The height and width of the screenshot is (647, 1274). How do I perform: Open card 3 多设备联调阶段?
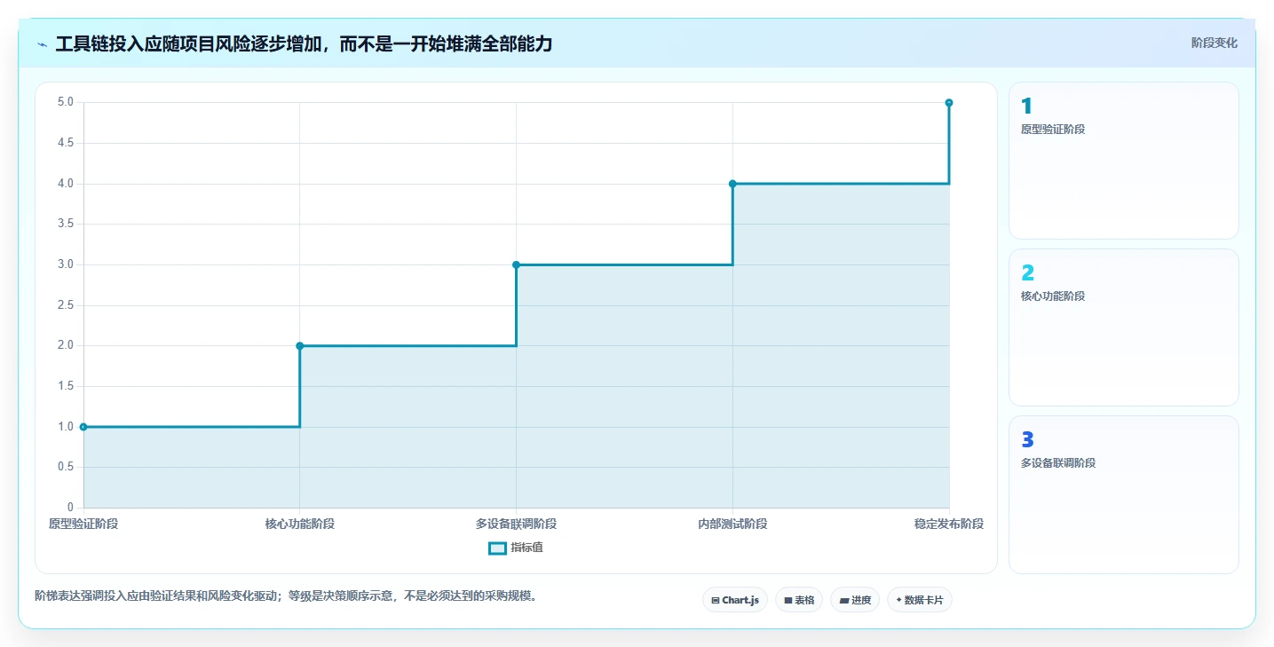[x=1124, y=494]
